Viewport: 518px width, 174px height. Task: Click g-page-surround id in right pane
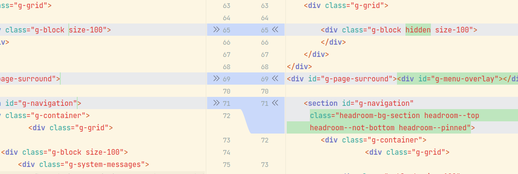click(350, 79)
